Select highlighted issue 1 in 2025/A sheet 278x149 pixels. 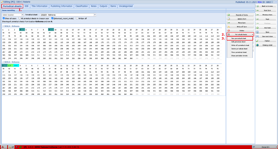click(x=5, y=65)
